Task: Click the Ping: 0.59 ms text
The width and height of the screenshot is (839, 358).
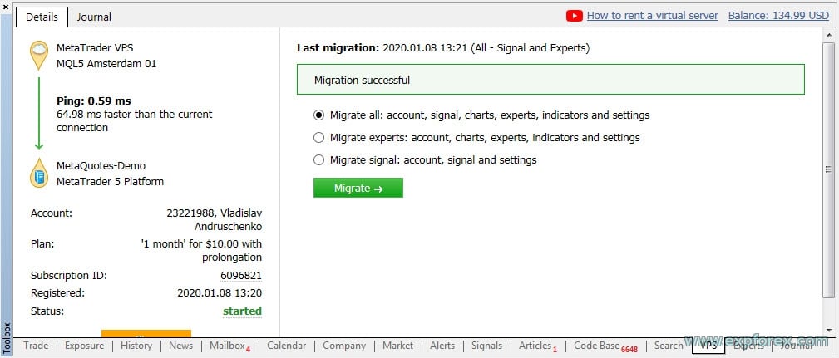Action: point(94,101)
